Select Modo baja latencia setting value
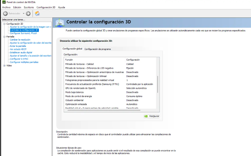 (132, 92)
